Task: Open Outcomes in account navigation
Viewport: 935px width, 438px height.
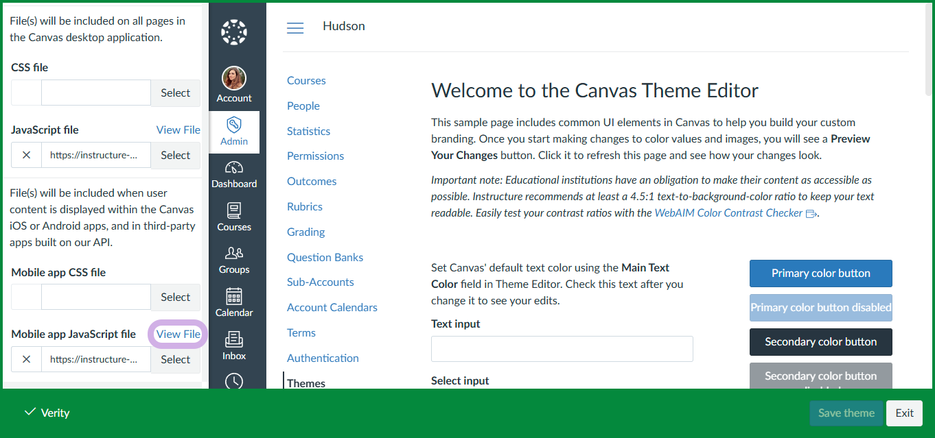Action: click(312, 181)
